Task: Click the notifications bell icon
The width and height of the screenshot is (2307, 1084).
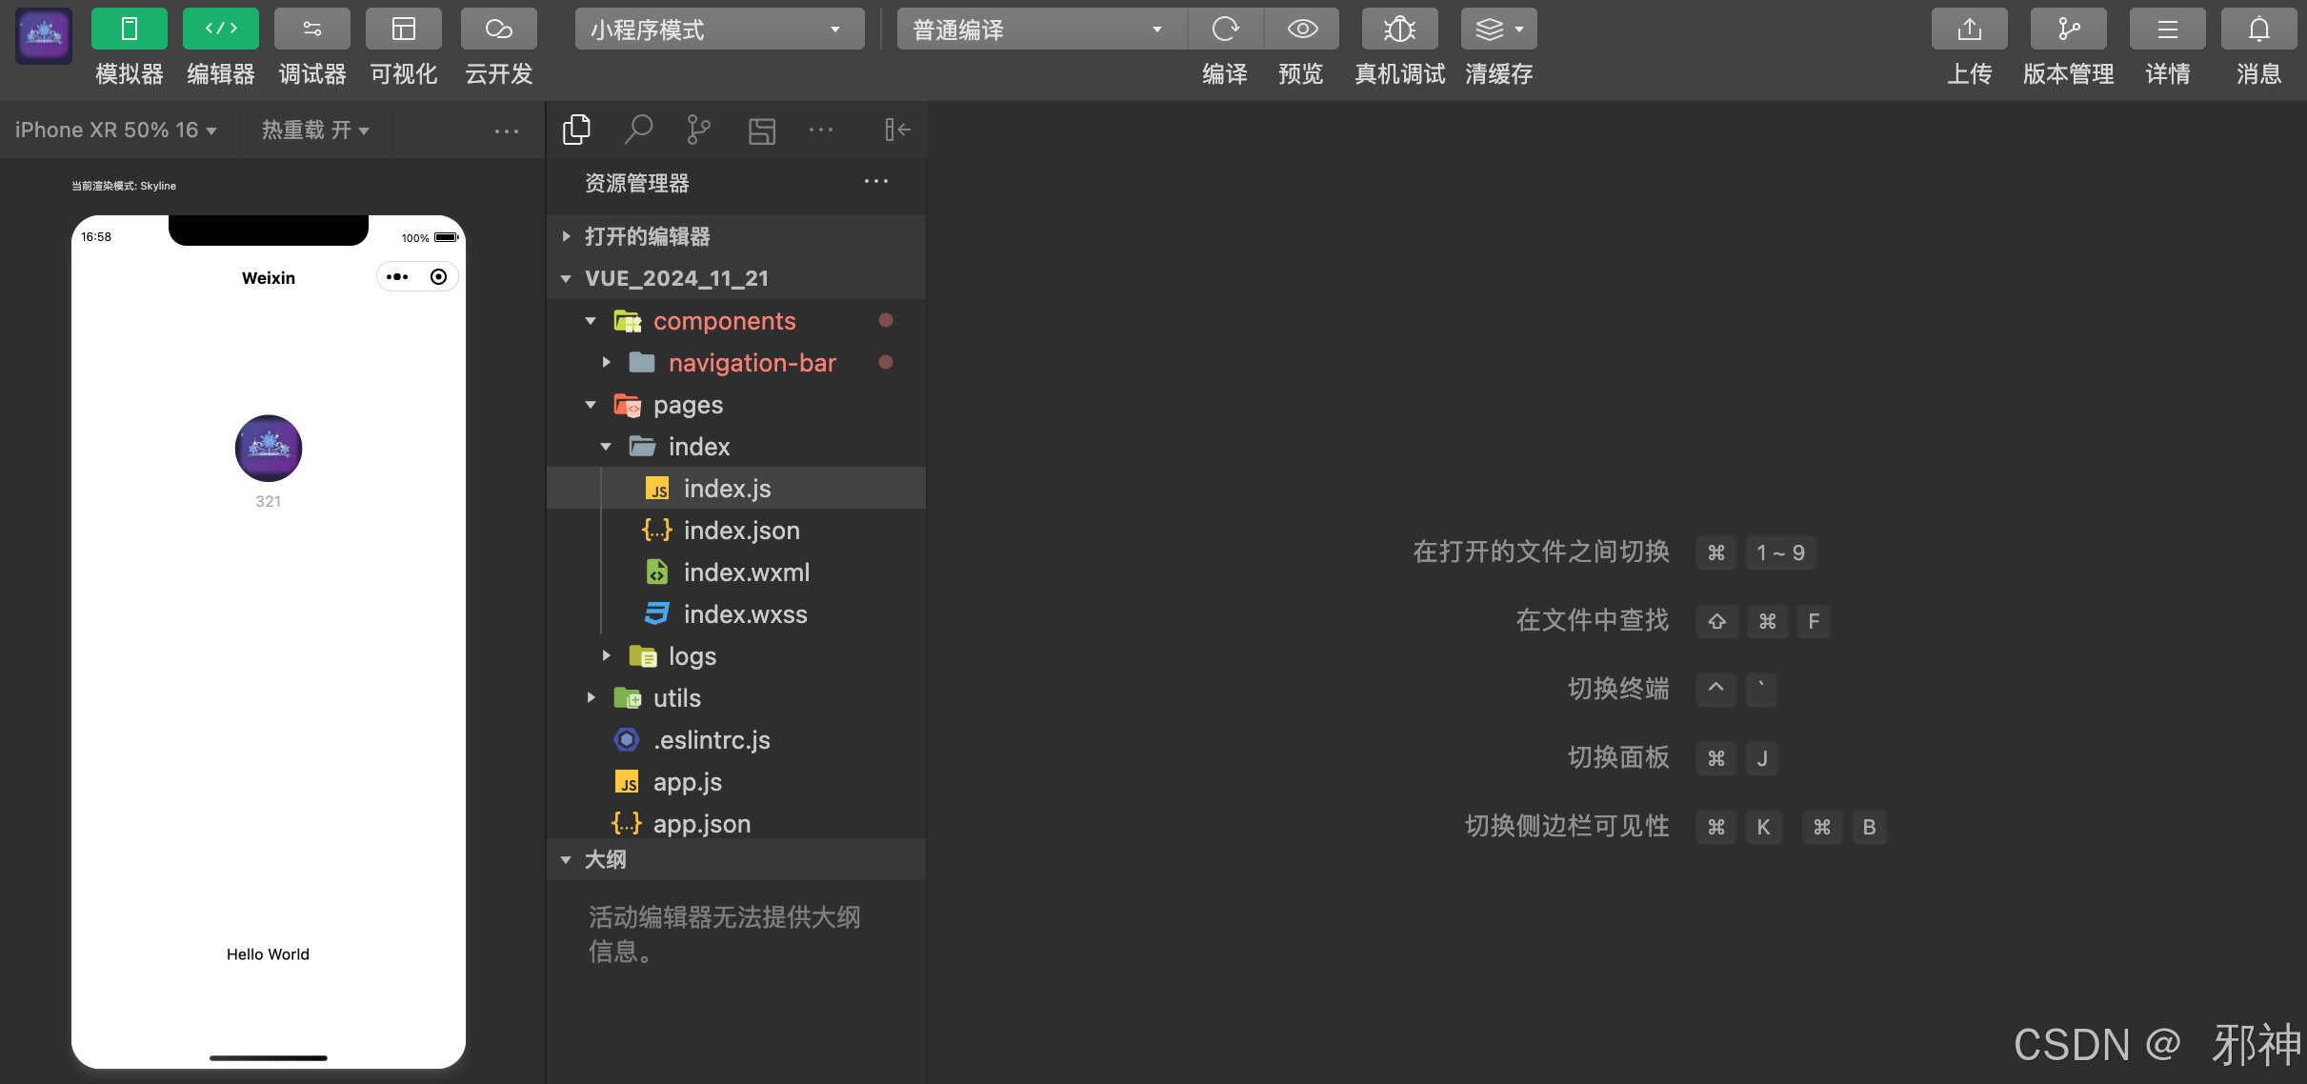Action: pyautogui.click(x=2258, y=30)
